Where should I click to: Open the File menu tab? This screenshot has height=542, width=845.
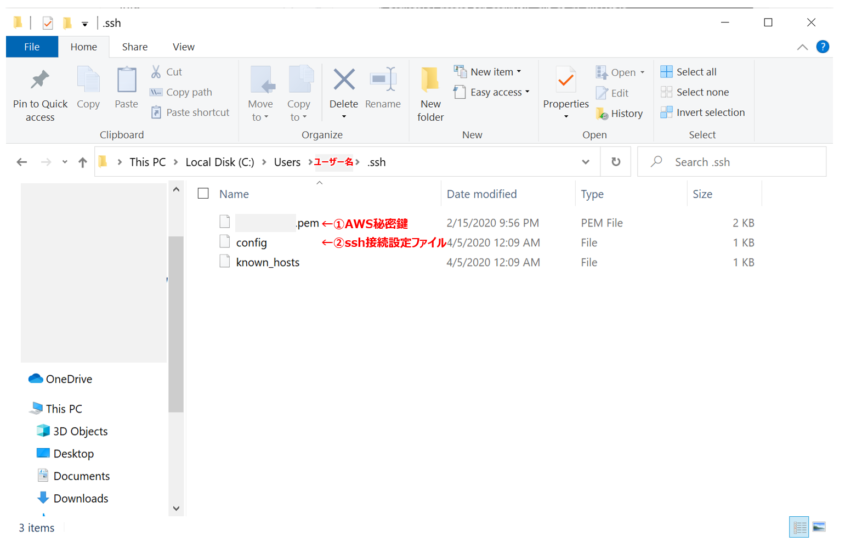pos(32,47)
